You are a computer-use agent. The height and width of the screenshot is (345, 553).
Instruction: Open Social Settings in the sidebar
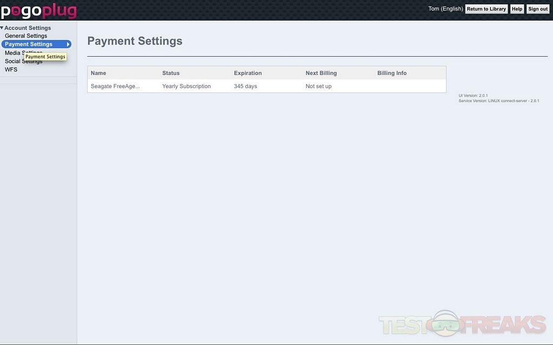click(12, 62)
